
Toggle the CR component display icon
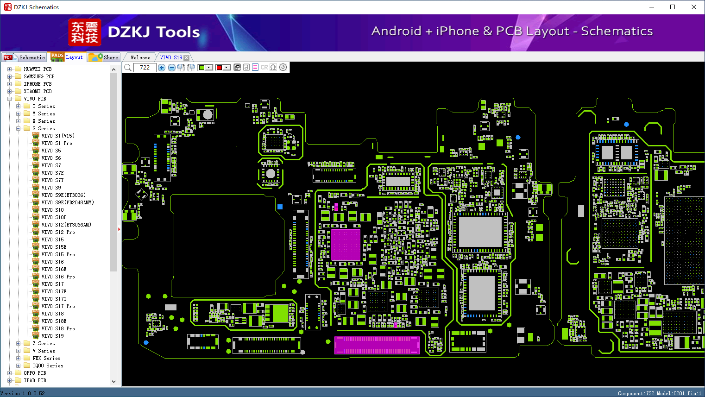tap(264, 67)
